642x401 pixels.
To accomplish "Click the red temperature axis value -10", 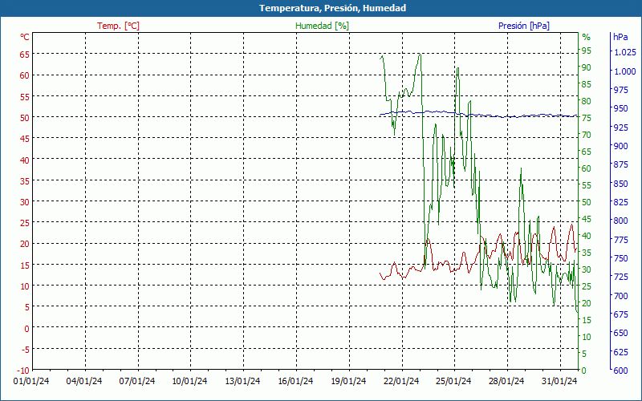I will coord(22,371).
